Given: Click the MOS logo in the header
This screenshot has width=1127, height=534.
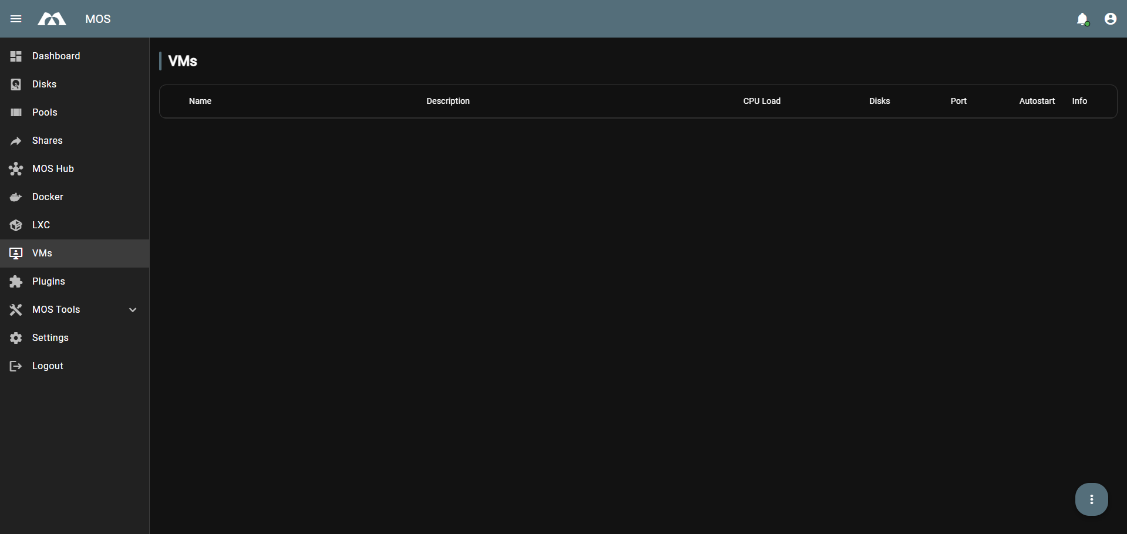Looking at the screenshot, I should pyautogui.click(x=52, y=18).
